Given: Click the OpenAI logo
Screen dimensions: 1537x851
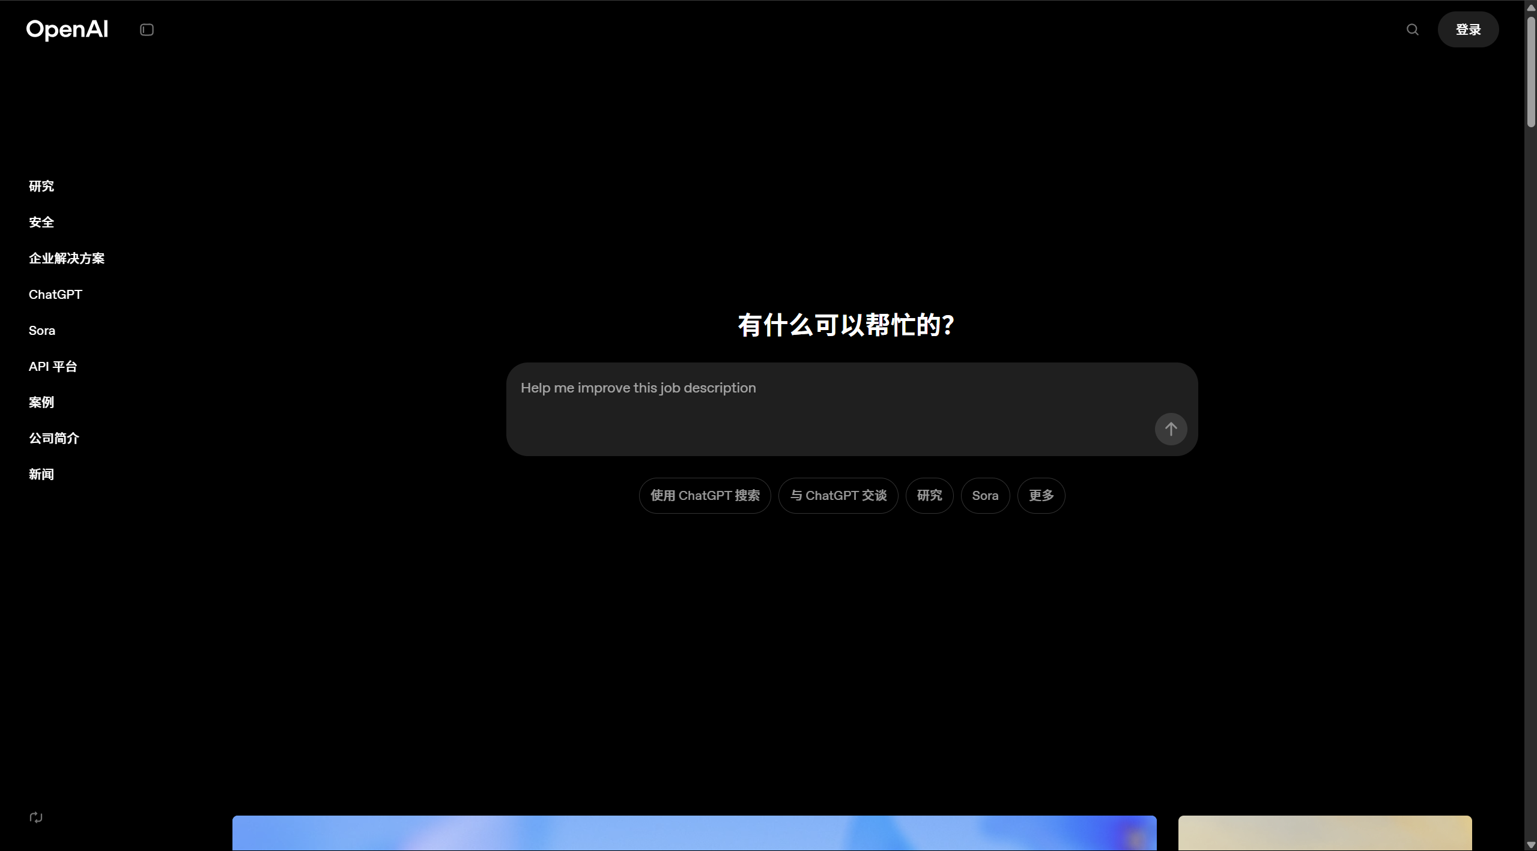Looking at the screenshot, I should 67,29.
